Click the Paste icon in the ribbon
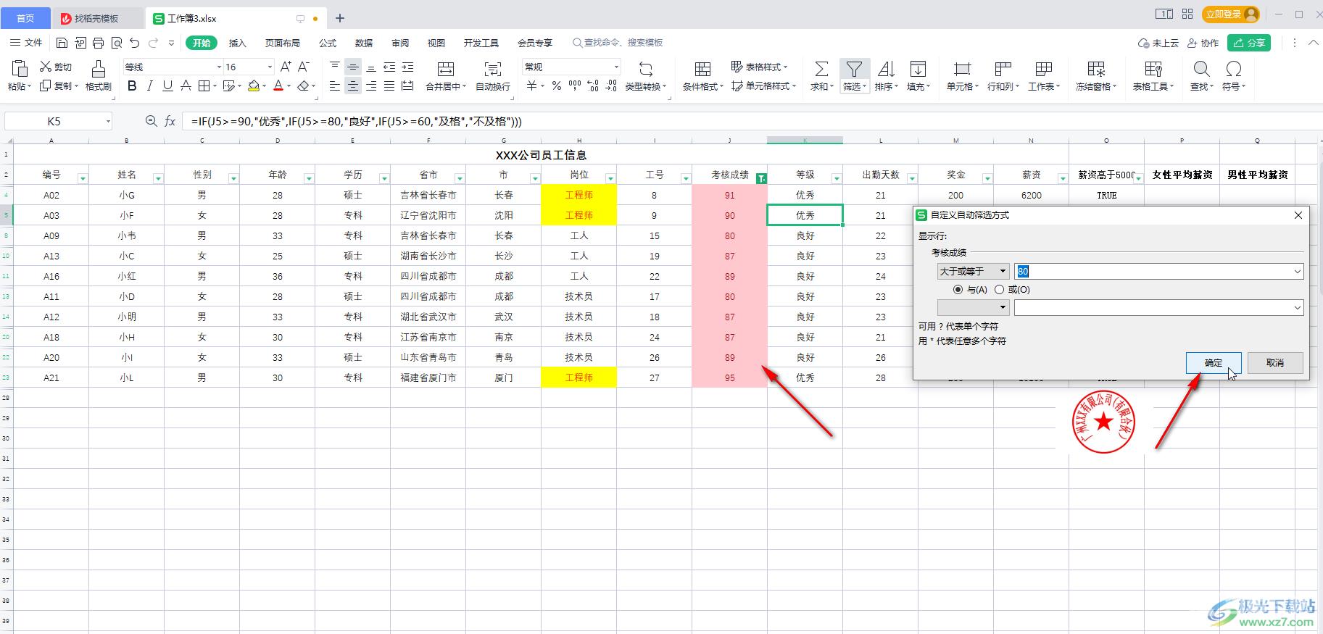The image size is (1323, 634). [20, 69]
